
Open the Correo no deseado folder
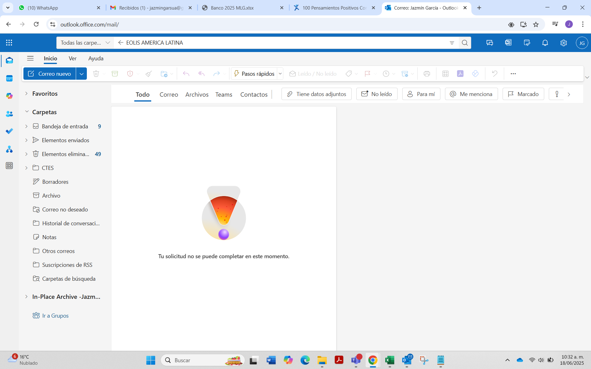[65, 209]
